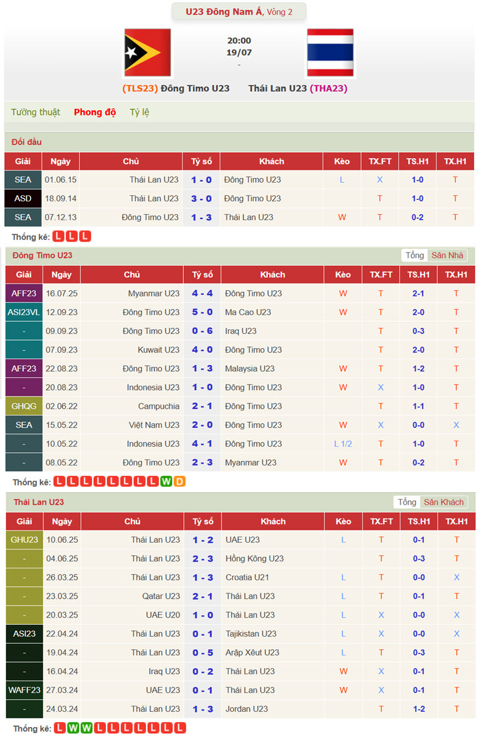This screenshot has width=487, height=735.
Task: Open the Vòng 2 round link
Action: [279, 12]
